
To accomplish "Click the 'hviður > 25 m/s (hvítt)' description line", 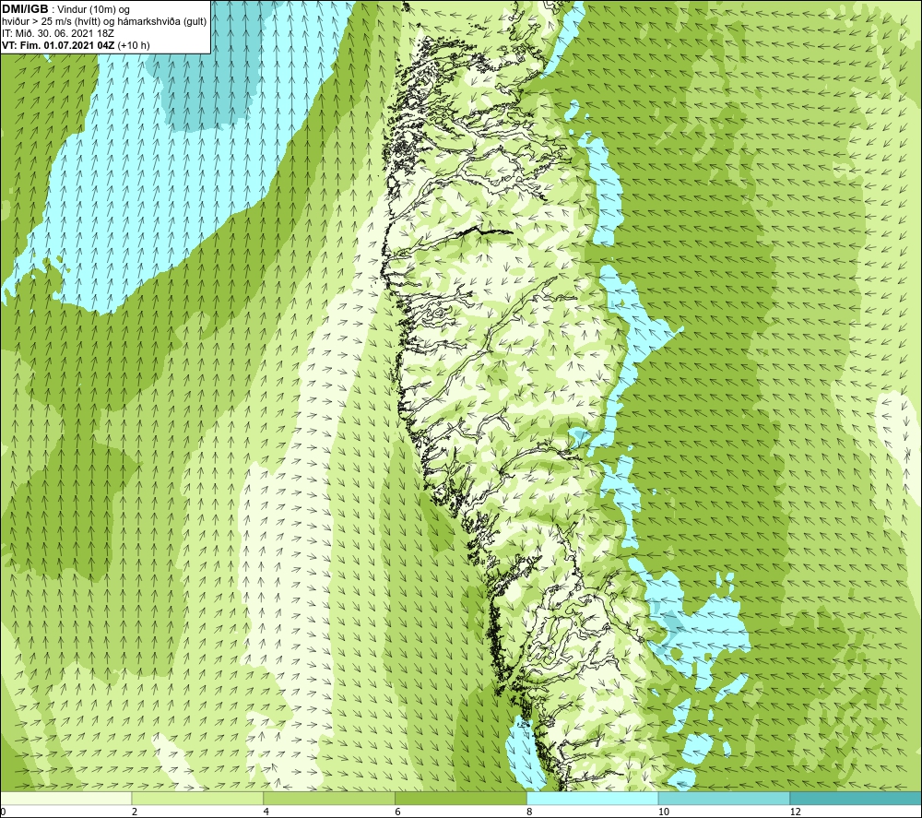I will point(104,21).
